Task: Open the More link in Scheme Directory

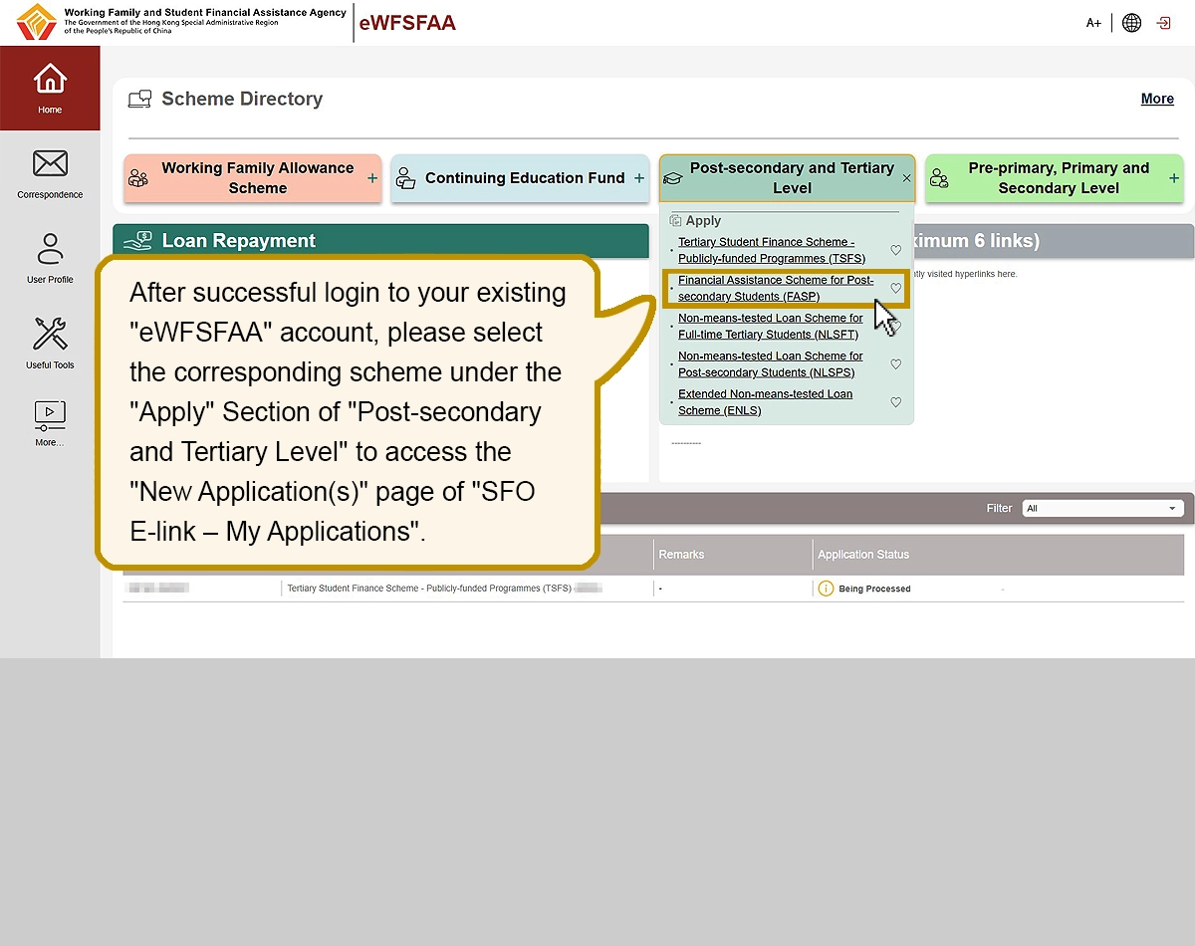Action: tap(1157, 99)
